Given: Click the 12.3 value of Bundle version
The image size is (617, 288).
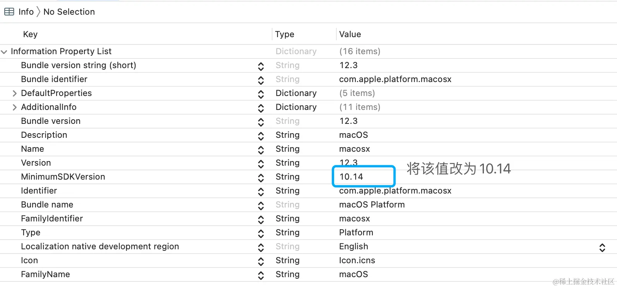Looking at the screenshot, I should [348, 121].
